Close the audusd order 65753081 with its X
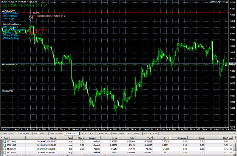Image resolution: width=237 pixels, height=156 pixels. (x=231, y=141)
